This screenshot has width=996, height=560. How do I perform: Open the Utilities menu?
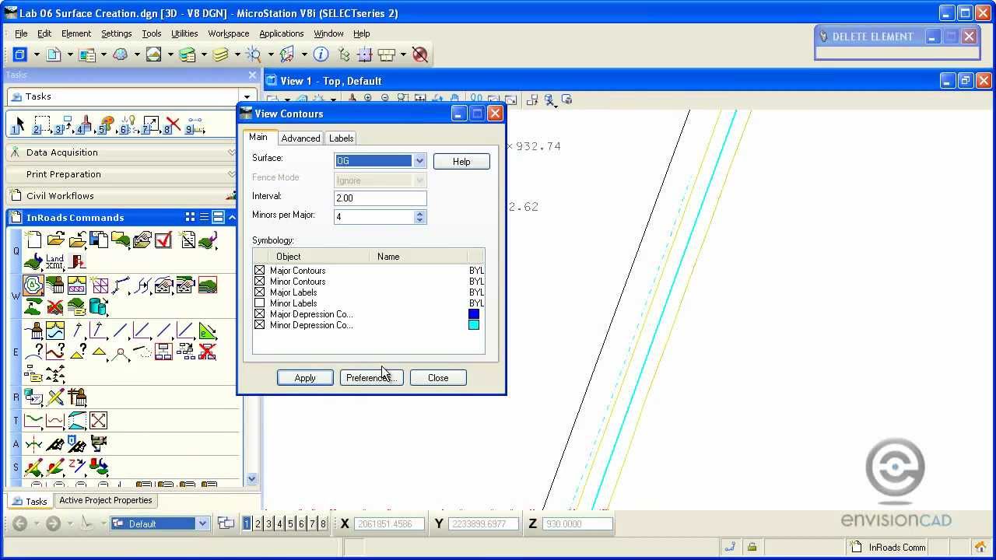(184, 33)
